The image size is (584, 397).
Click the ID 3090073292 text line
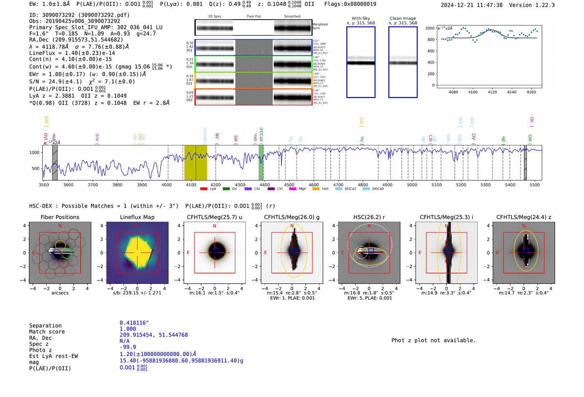pos(80,15)
